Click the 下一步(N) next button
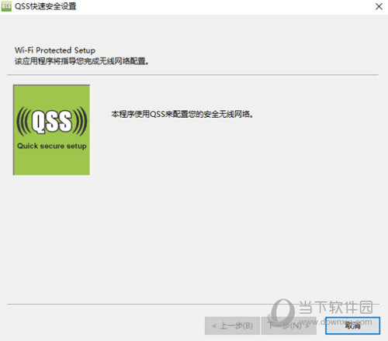The image size is (388, 341). click(289, 325)
